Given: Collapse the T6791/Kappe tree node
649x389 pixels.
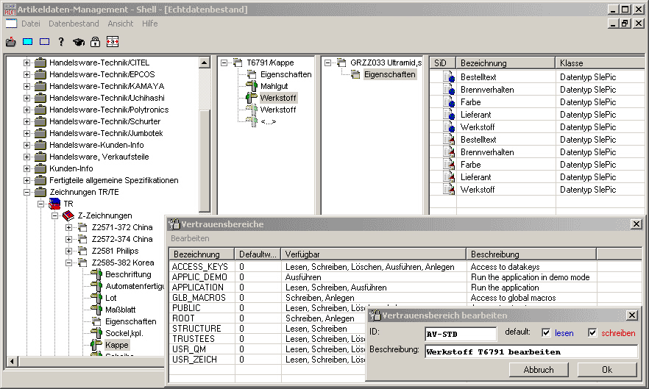Looking at the screenshot, I should 224,63.
